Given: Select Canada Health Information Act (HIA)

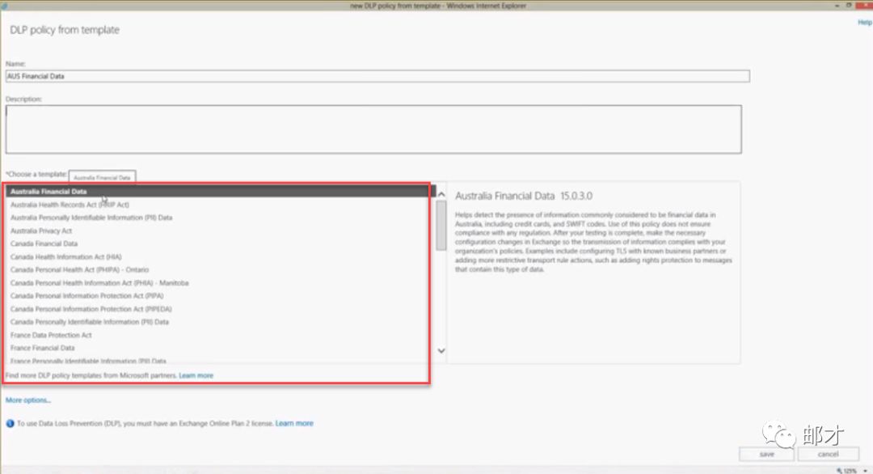Looking at the screenshot, I should click(62, 256).
